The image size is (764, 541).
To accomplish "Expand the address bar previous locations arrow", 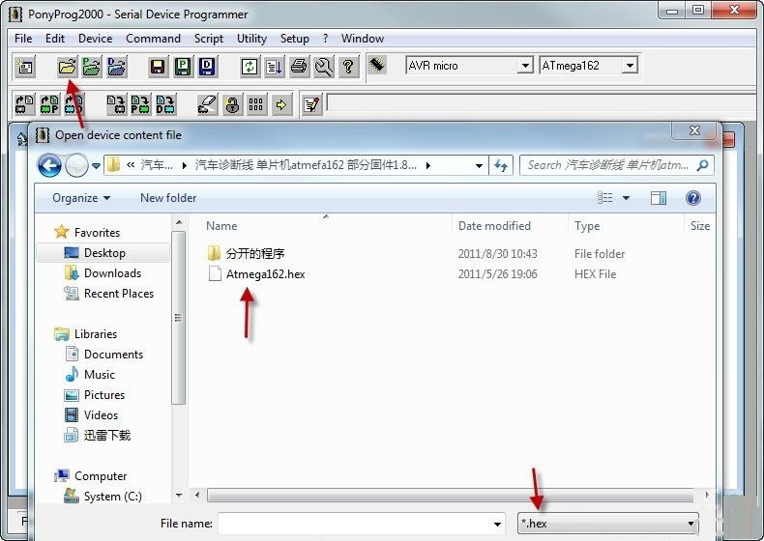I will pos(479,165).
